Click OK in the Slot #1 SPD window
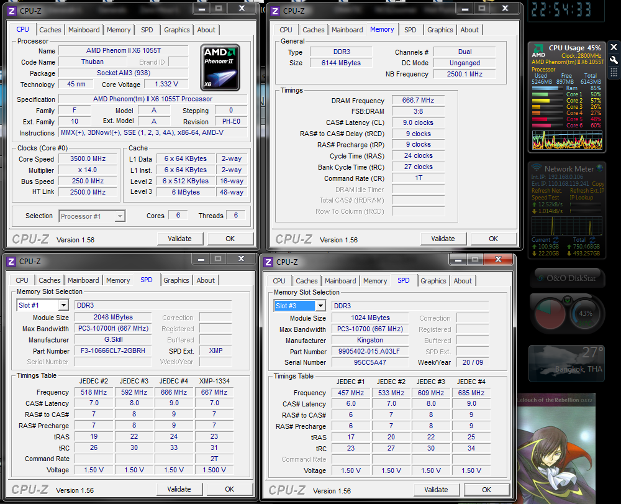 click(x=229, y=489)
